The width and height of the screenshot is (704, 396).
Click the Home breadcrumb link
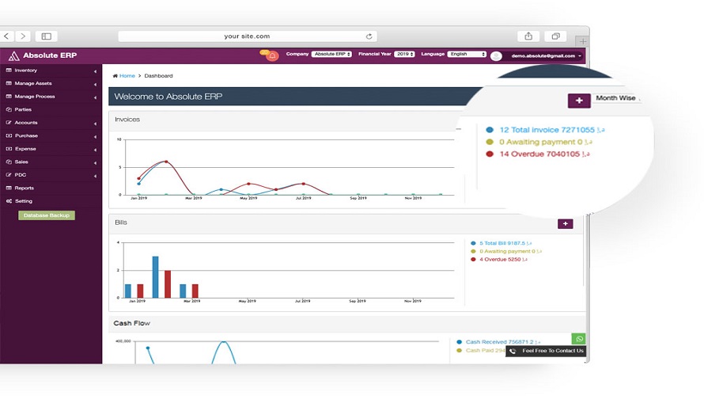pyautogui.click(x=127, y=76)
